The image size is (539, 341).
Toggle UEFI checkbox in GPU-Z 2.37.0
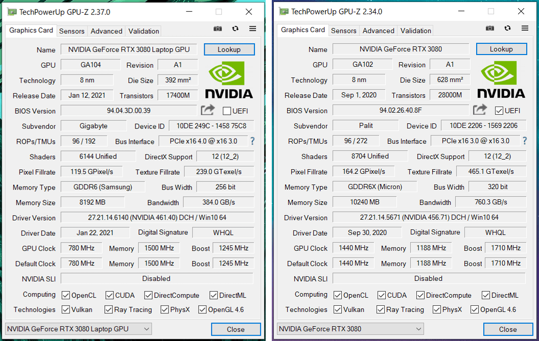click(227, 111)
